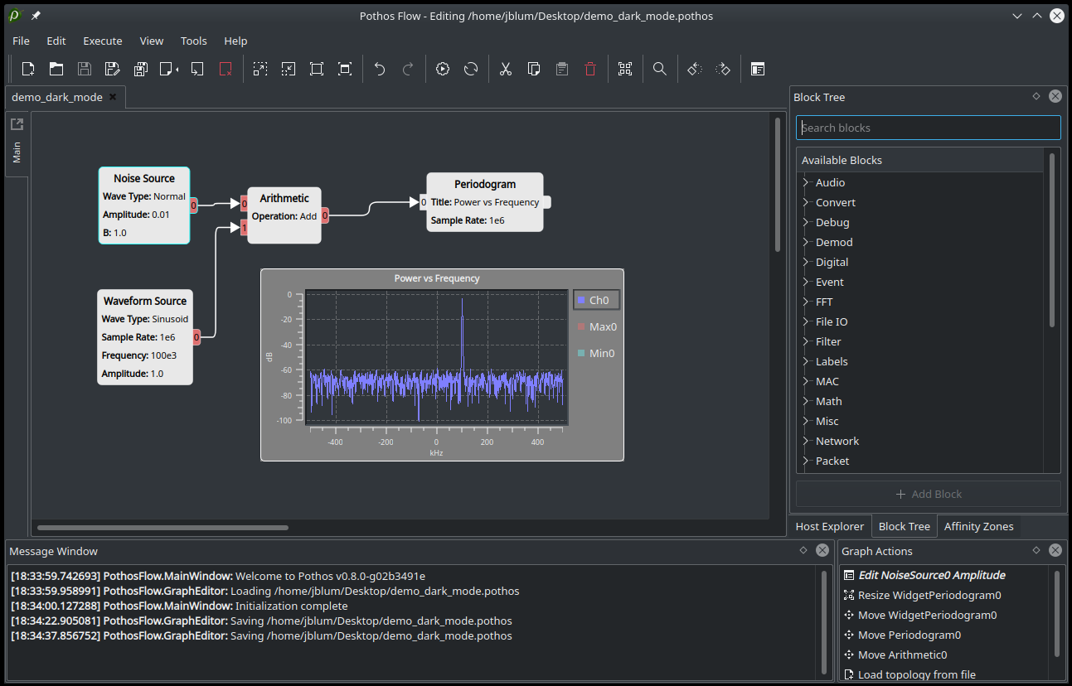Open the Help menu
The image size is (1072, 686).
[235, 41]
